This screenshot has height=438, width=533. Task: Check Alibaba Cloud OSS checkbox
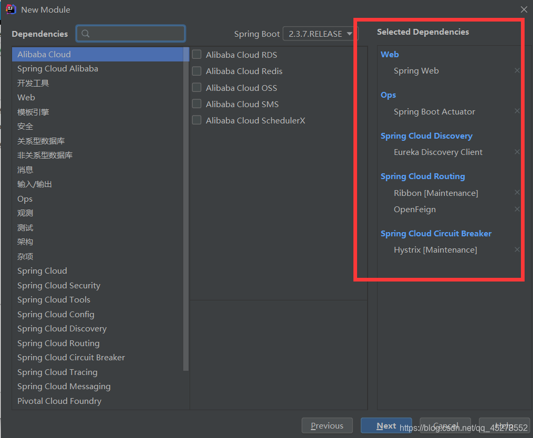[x=197, y=87]
